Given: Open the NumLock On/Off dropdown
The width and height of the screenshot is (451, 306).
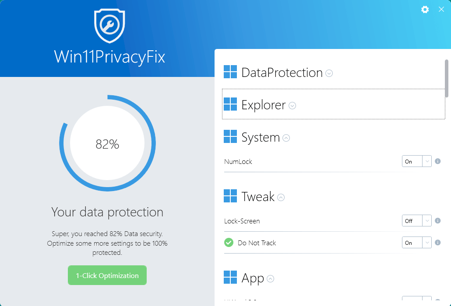Looking at the screenshot, I should coord(417,161).
